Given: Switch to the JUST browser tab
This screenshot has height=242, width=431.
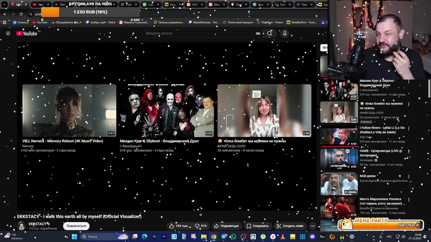Looking at the screenshot, I should (194, 5).
